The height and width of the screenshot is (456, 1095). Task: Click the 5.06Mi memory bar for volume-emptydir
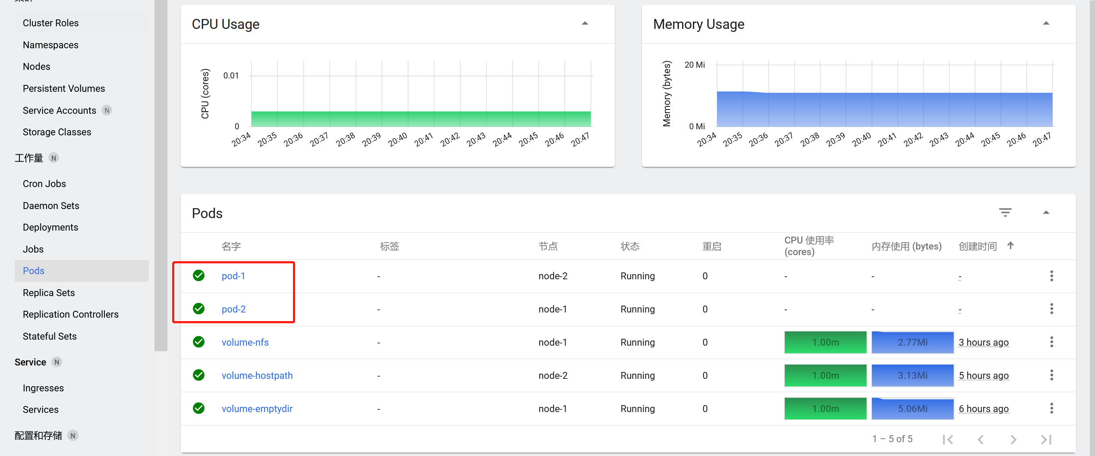(x=912, y=409)
